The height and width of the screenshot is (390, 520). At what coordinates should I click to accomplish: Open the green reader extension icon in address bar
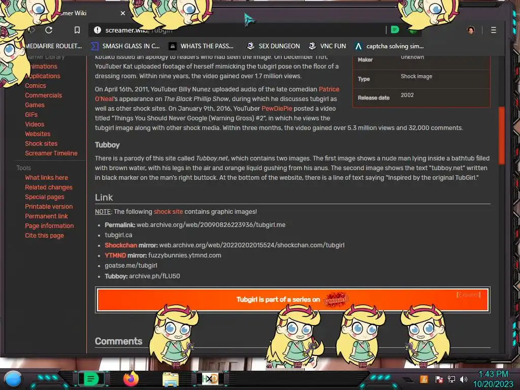point(395,30)
